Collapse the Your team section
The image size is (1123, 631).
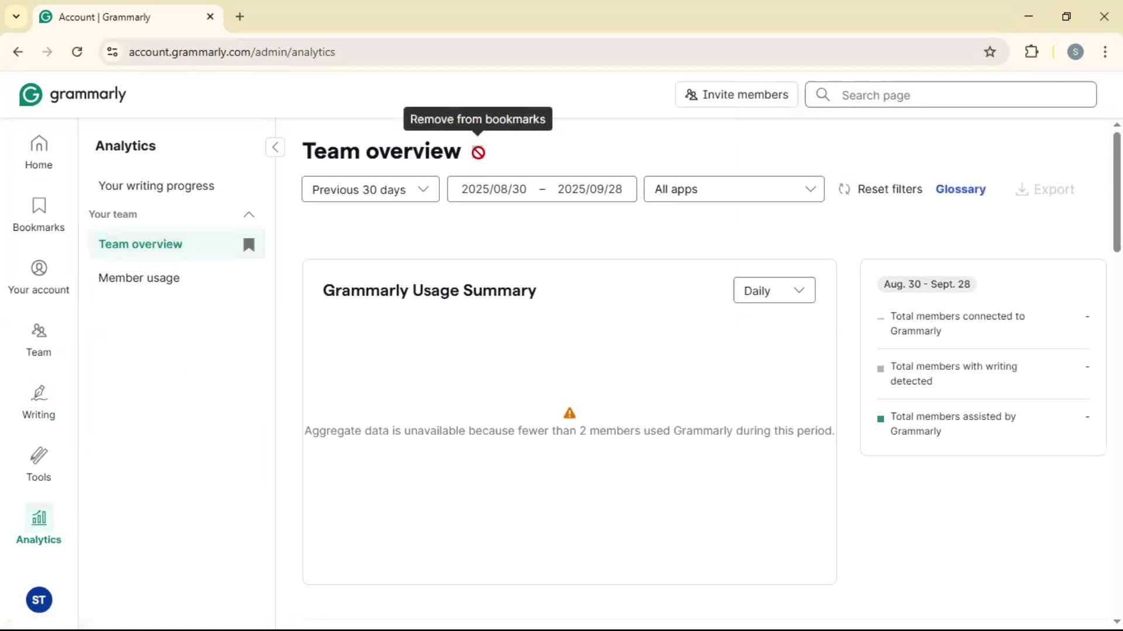pyautogui.click(x=249, y=214)
